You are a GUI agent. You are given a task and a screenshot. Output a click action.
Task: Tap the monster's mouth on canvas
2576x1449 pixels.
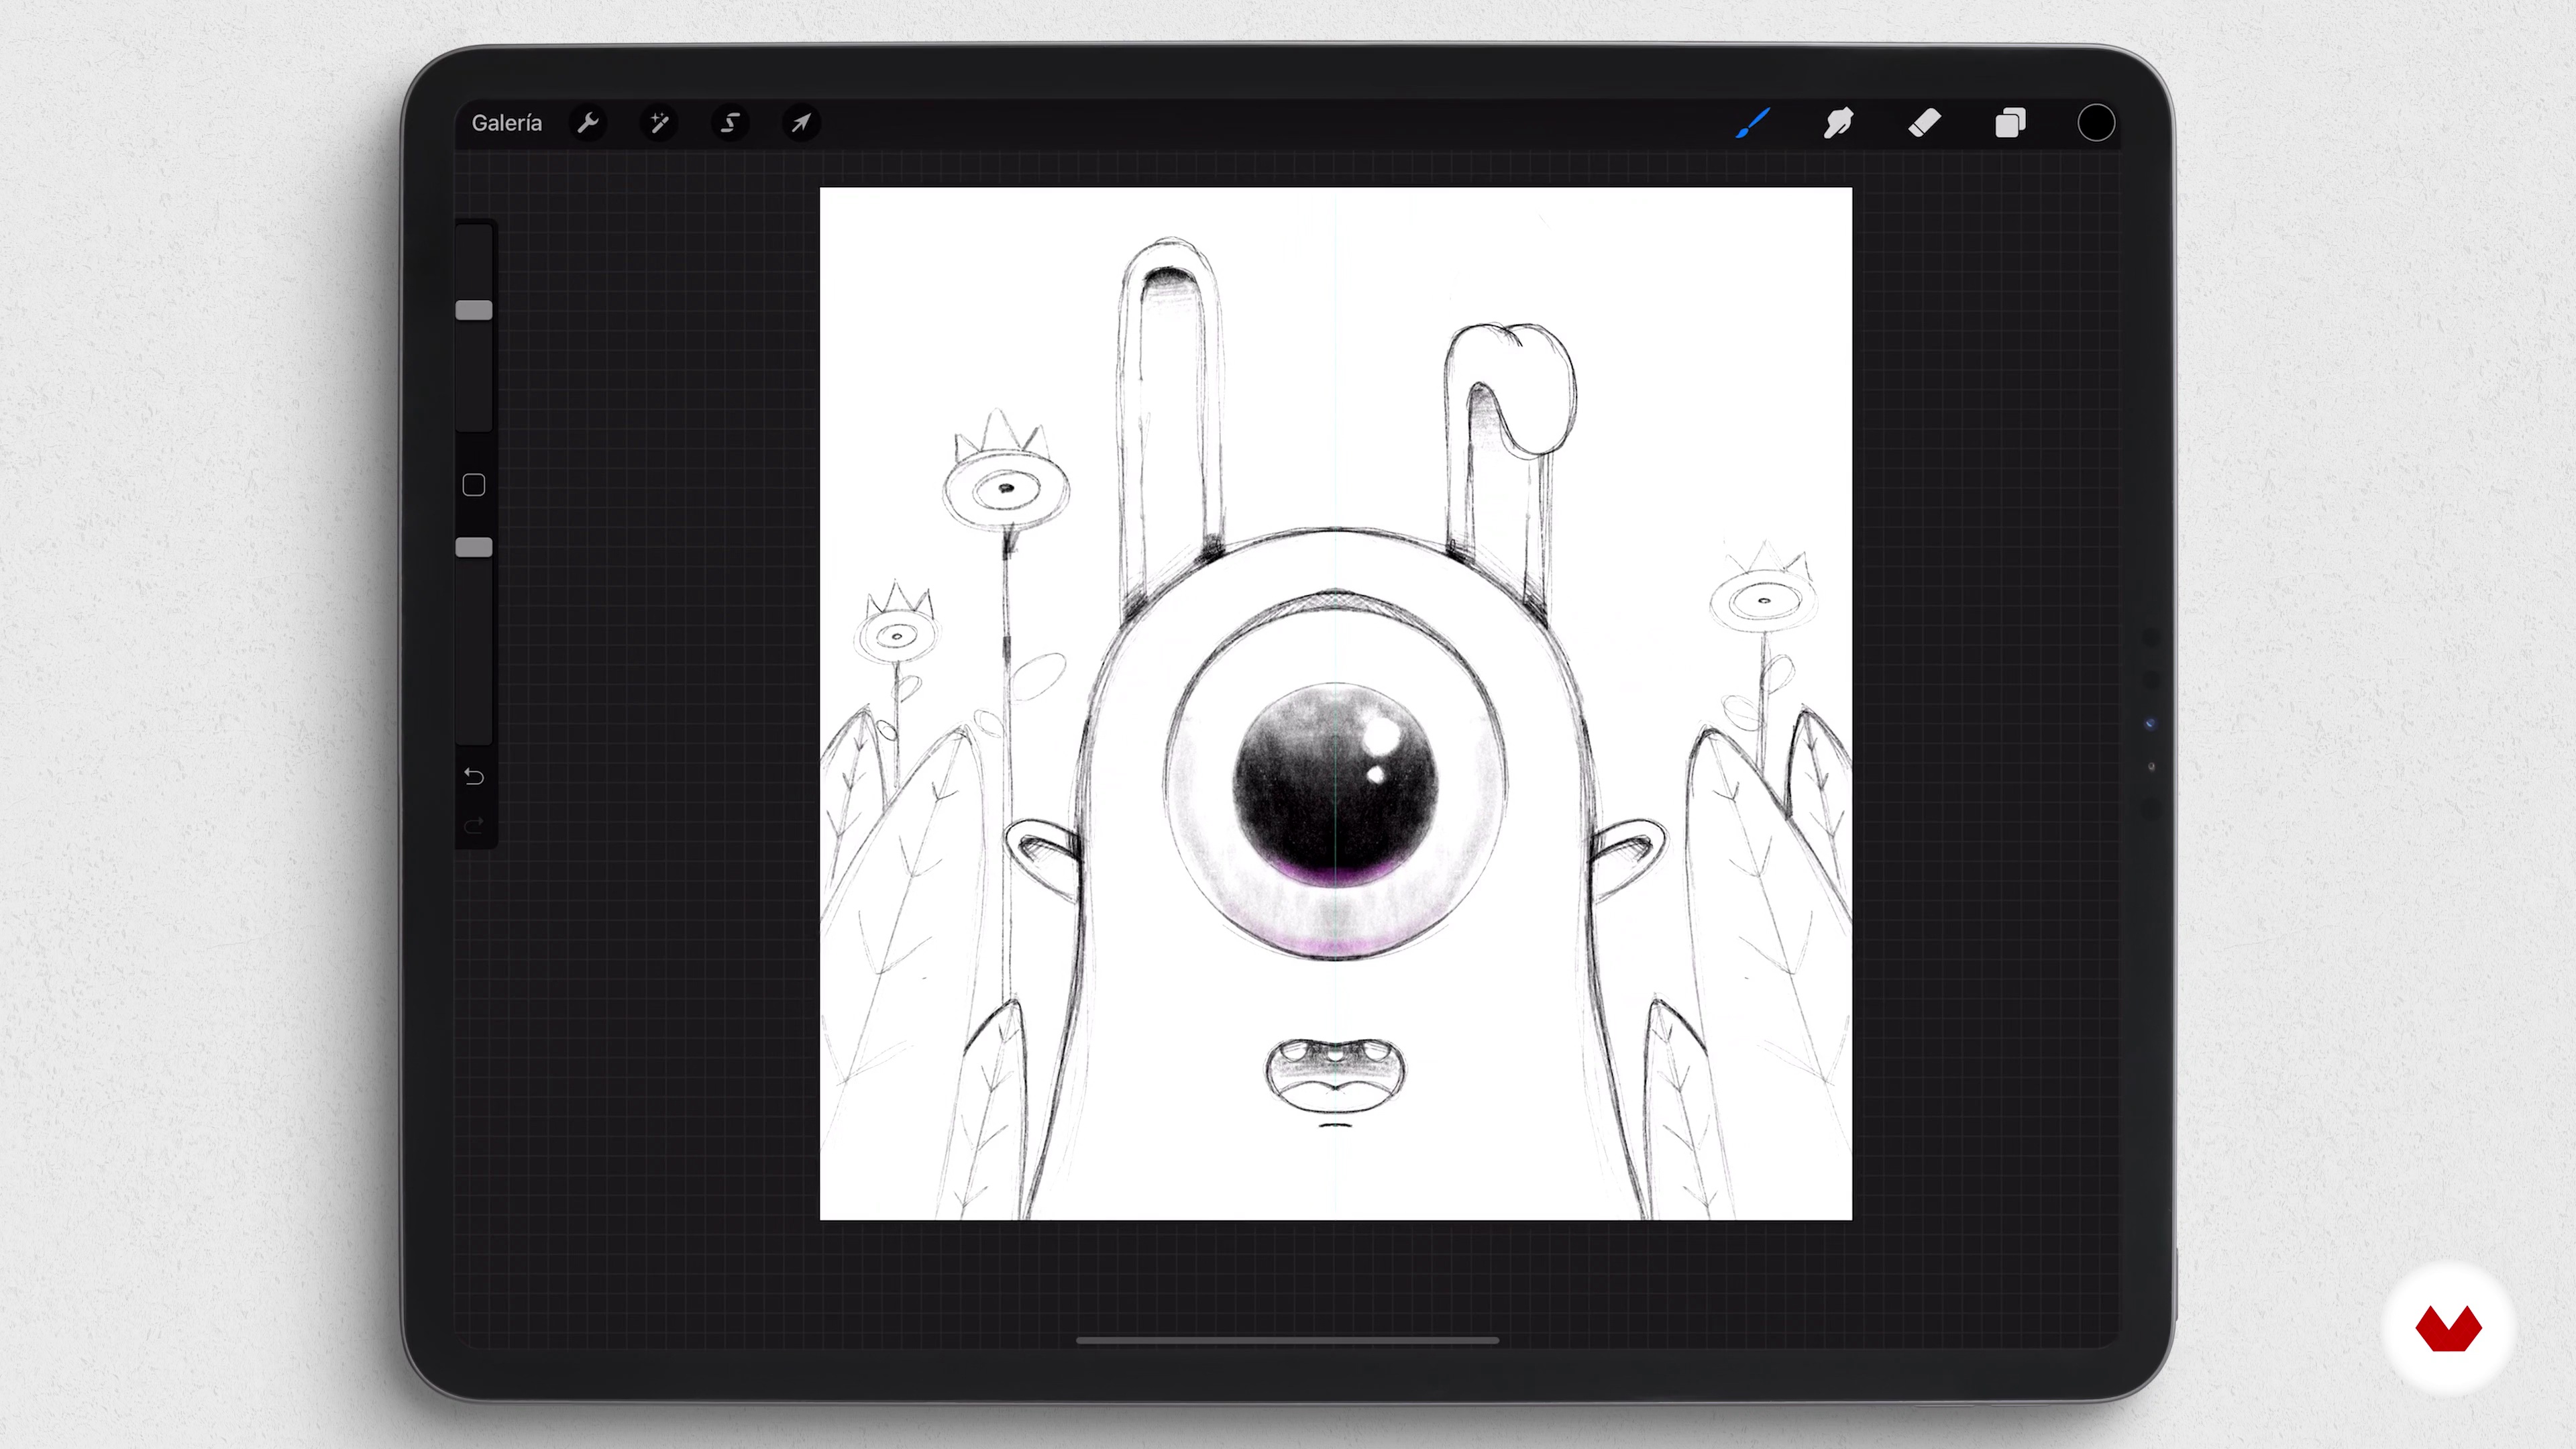[1335, 1076]
